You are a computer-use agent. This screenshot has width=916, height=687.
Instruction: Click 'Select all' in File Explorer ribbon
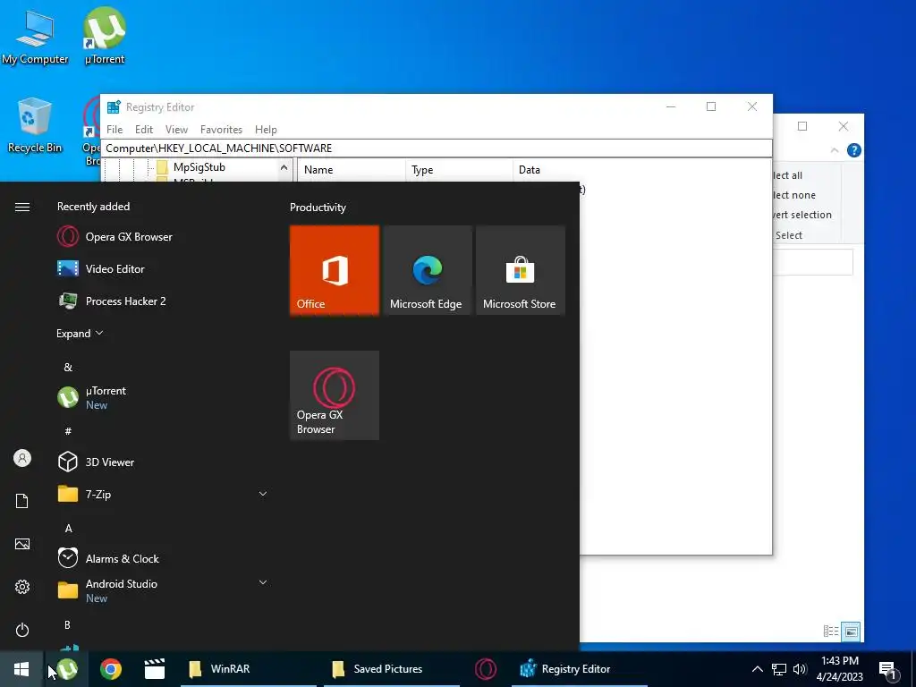point(787,175)
